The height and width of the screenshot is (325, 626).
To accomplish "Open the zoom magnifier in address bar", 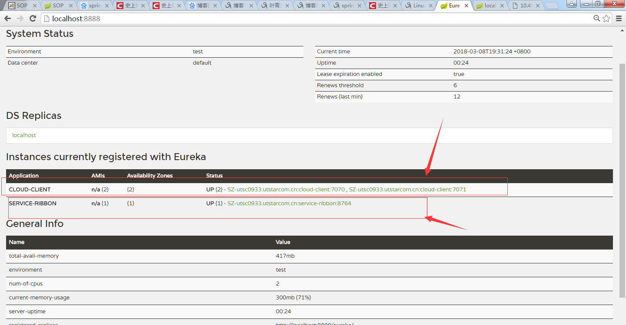I will (597, 19).
